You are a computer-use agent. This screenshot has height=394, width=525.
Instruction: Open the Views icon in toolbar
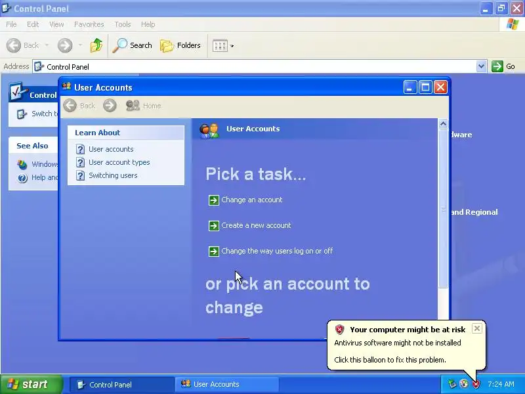[x=220, y=45]
